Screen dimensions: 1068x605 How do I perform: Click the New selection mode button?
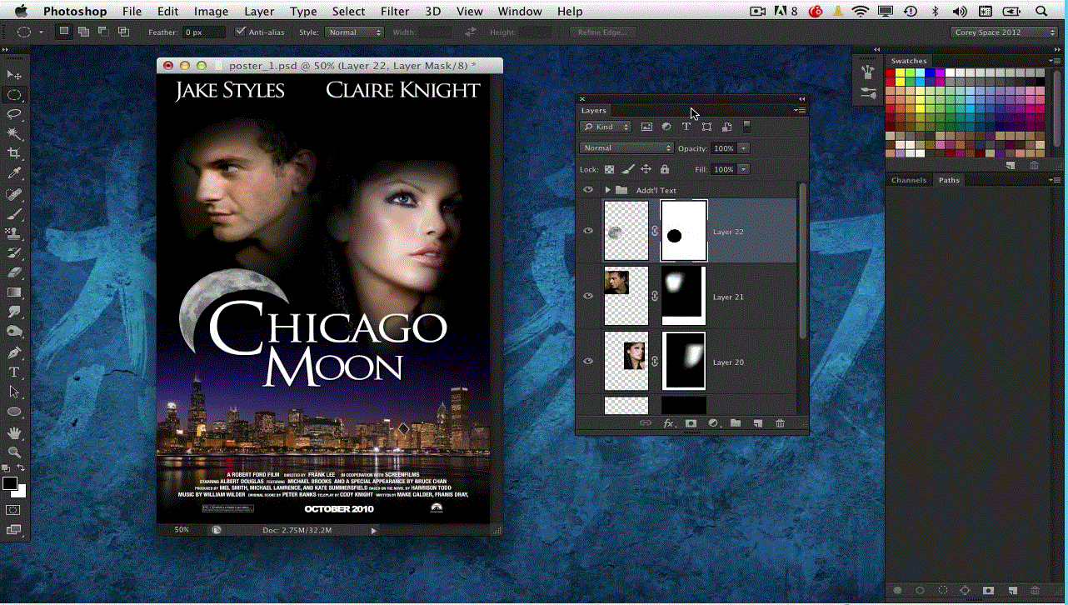(64, 32)
